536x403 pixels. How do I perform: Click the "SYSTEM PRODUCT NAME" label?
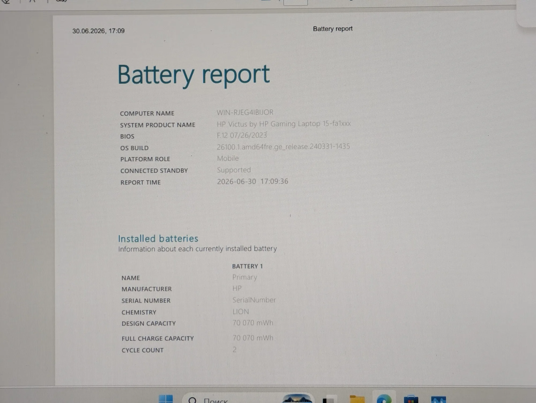click(x=158, y=125)
